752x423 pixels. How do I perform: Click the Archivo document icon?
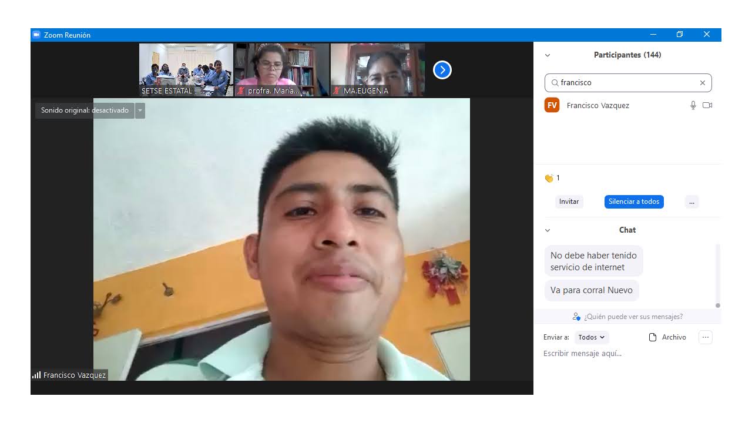point(652,337)
